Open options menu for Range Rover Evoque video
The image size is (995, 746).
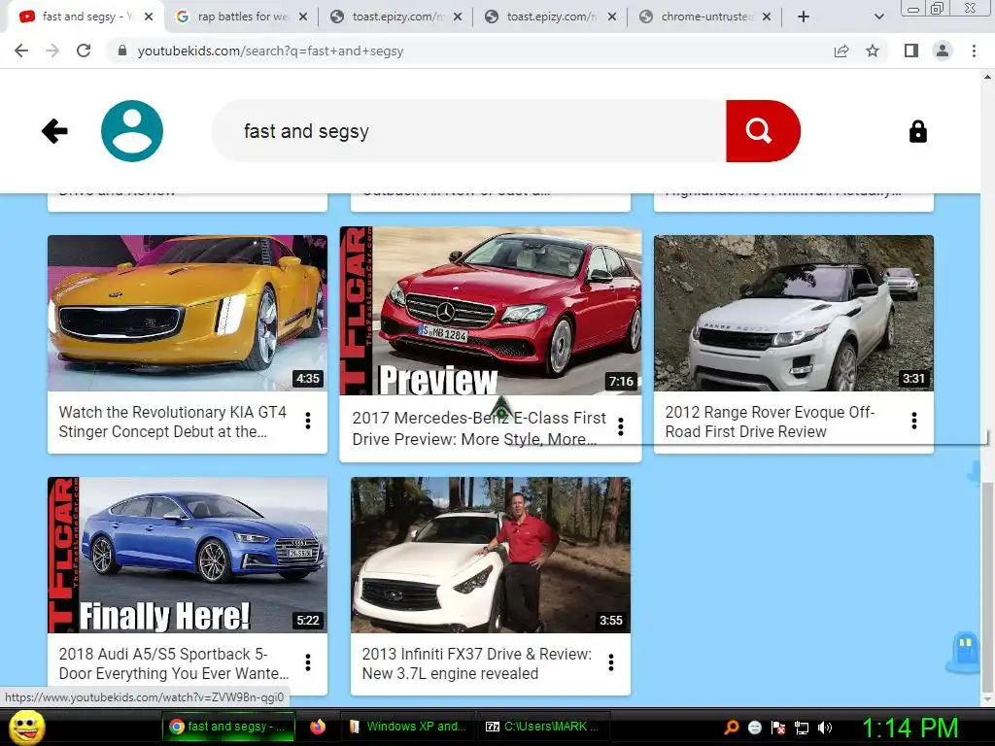coord(913,421)
